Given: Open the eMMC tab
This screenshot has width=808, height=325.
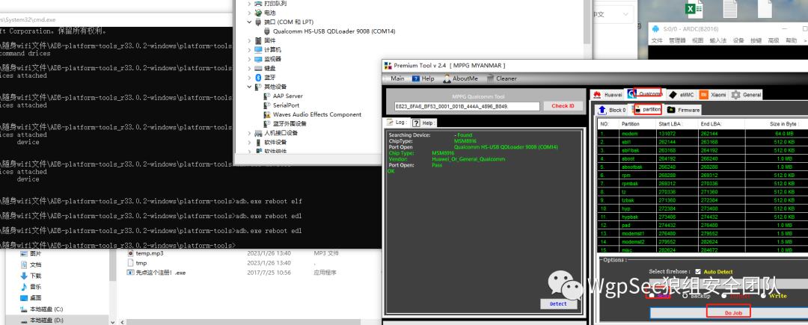Looking at the screenshot, I should point(681,95).
